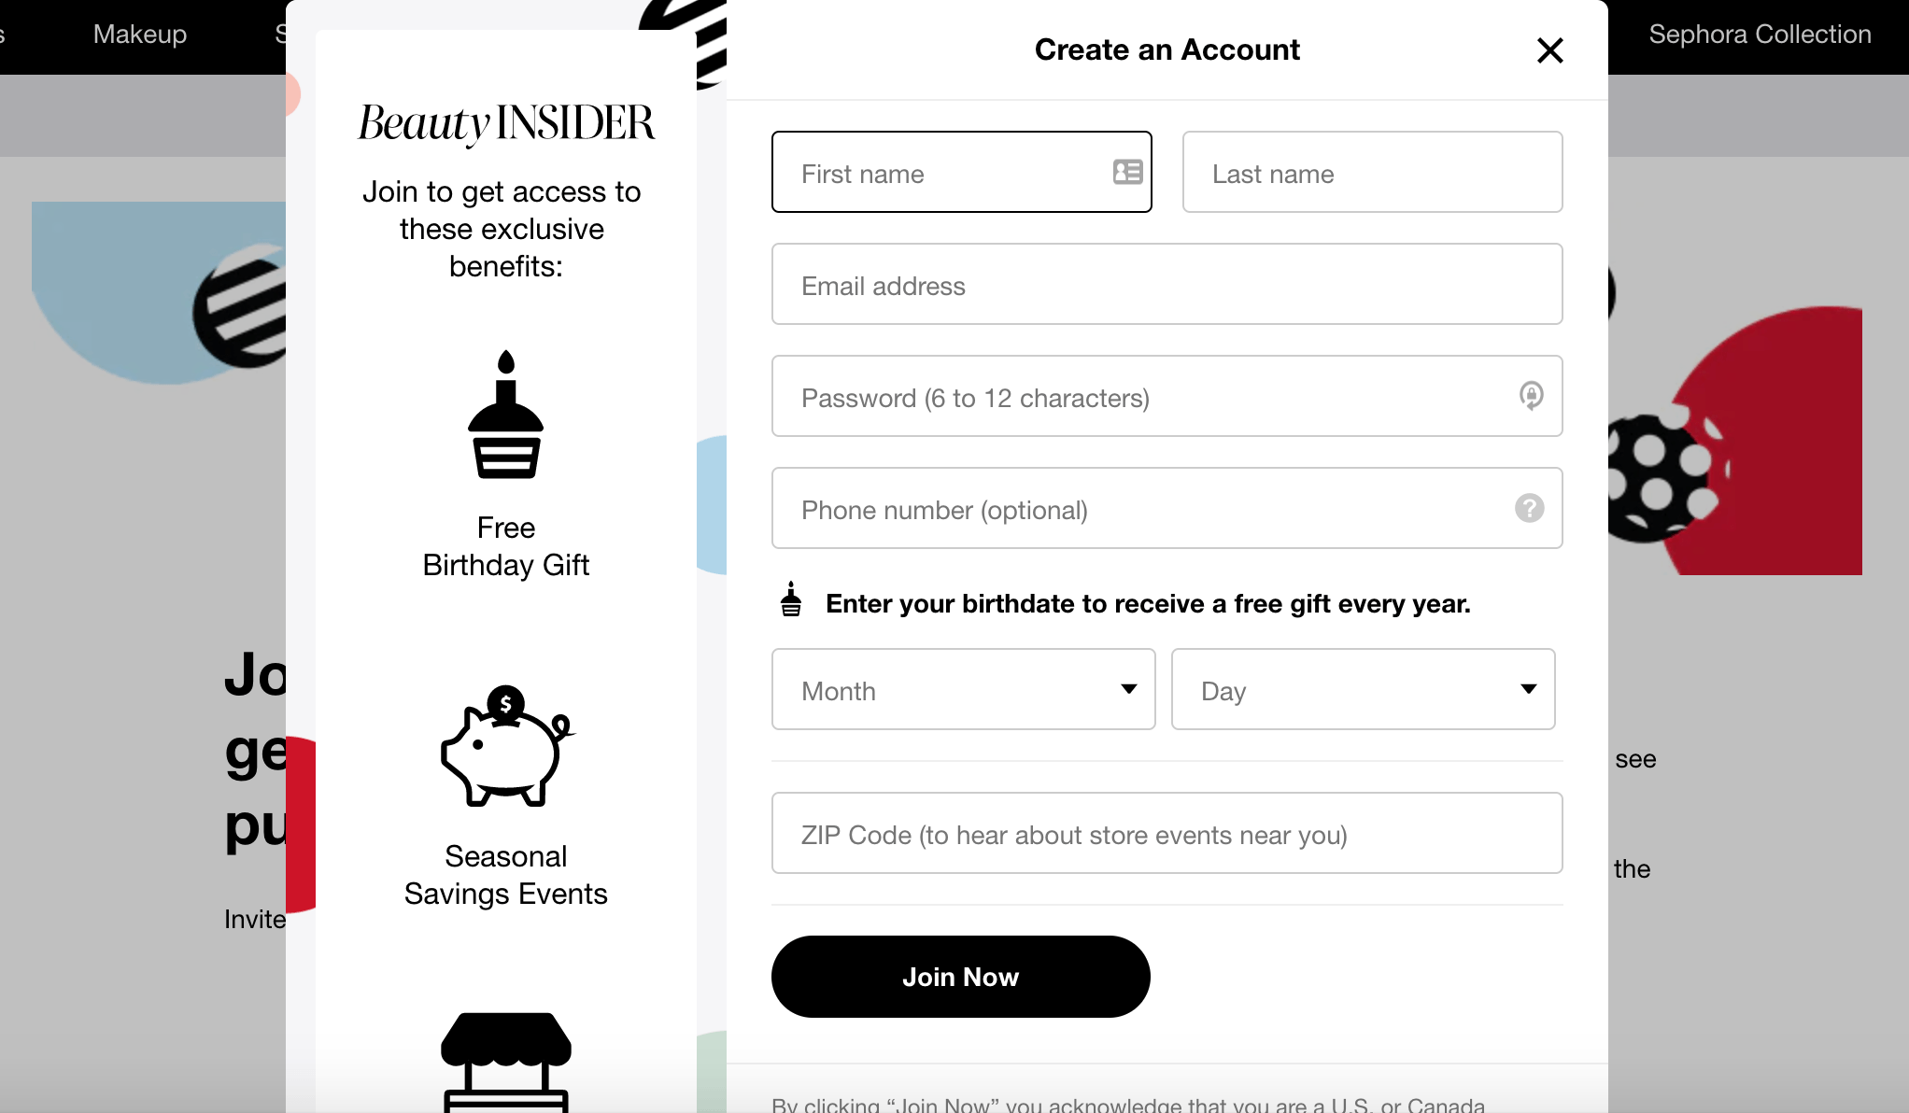This screenshot has height=1113, width=1909.
Task: Click the birthday cake icon near birthdate
Action: 791,600
